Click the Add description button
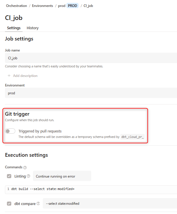177x214 pixels. (25, 76)
